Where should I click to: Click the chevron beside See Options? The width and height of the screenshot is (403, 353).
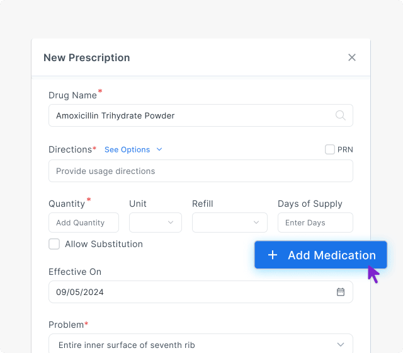[159, 149]
